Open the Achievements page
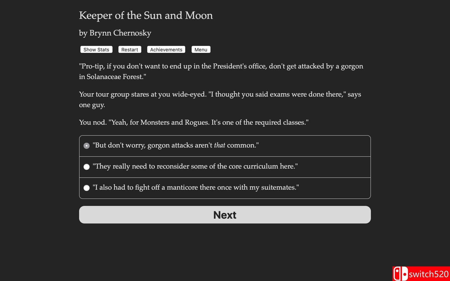 [x=166, y=50]
